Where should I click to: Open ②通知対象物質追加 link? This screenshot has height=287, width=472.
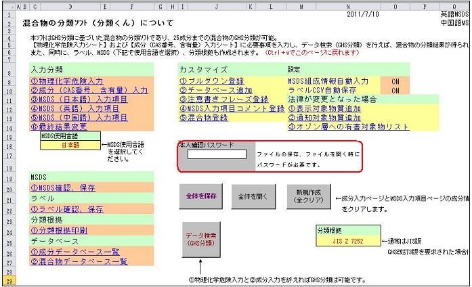324,117
